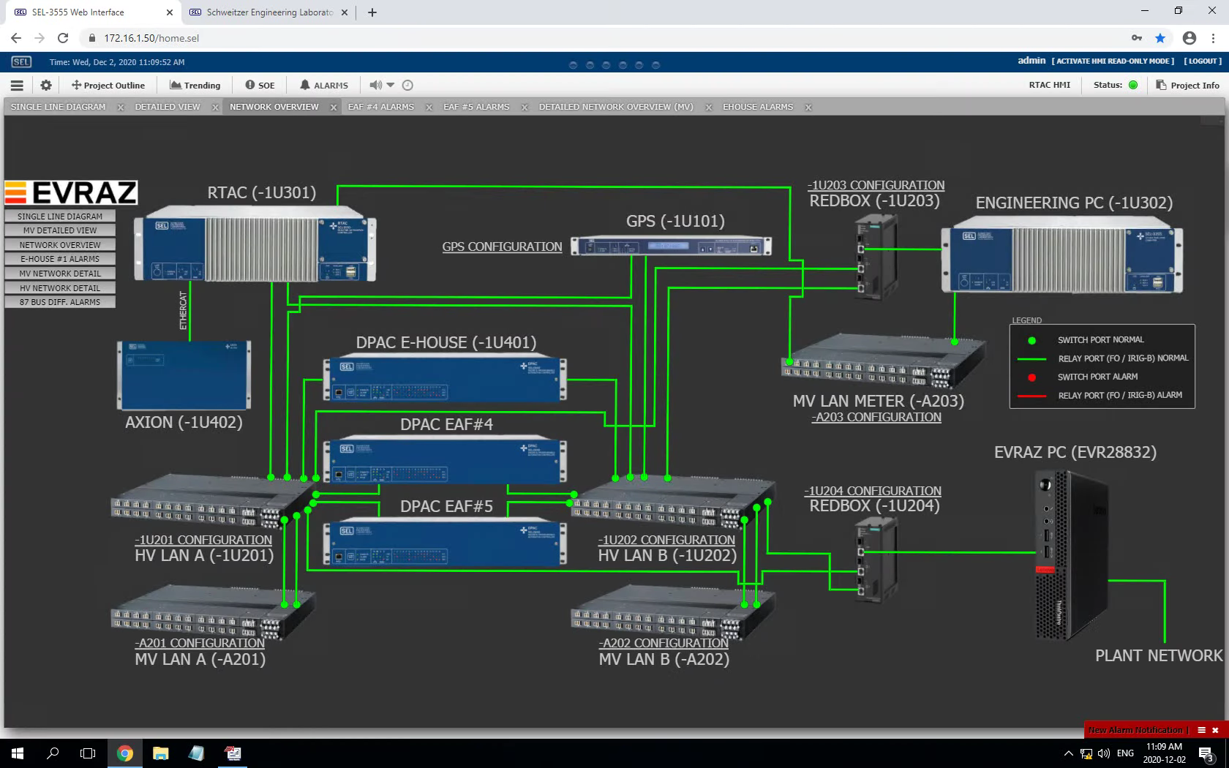This screenshot has height=768, width=1229.
Task: Reload the browser page
Action: [x=63, y=38]
